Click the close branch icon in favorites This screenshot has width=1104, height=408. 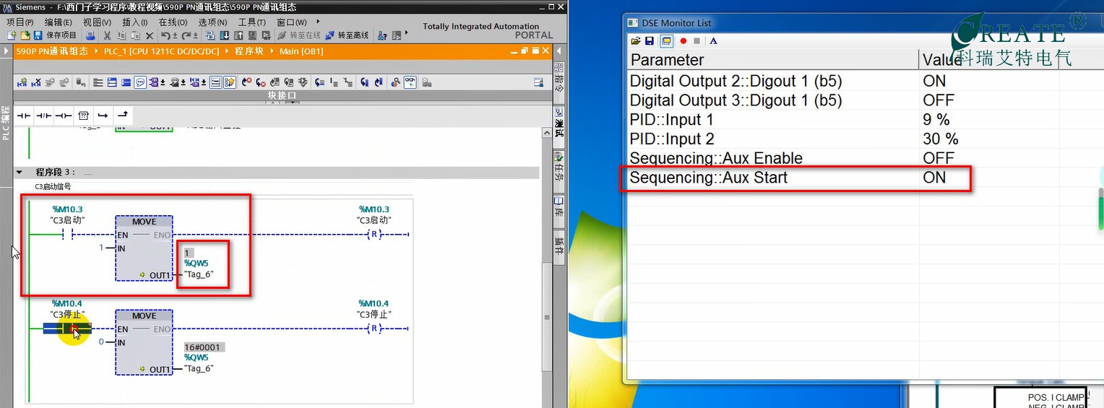122,115
